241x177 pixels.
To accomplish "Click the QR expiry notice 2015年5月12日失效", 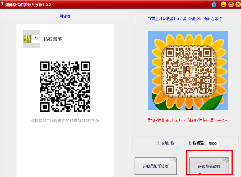I will pyautogui.click(x=65, y=121).
